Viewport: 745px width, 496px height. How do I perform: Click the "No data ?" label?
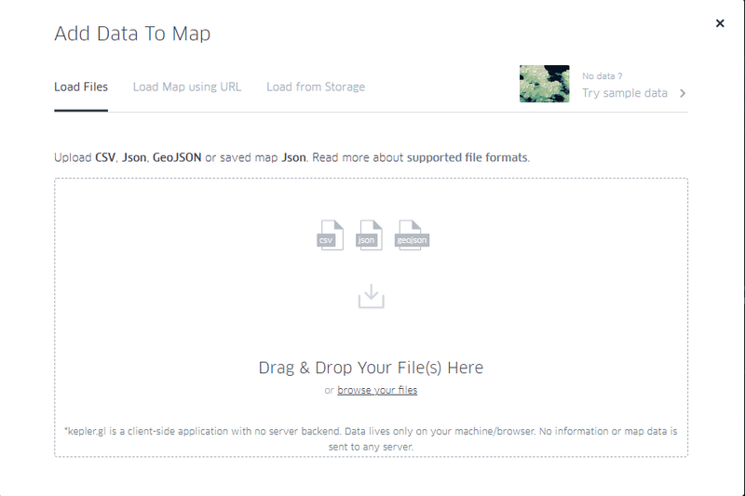tap(603, 76)
